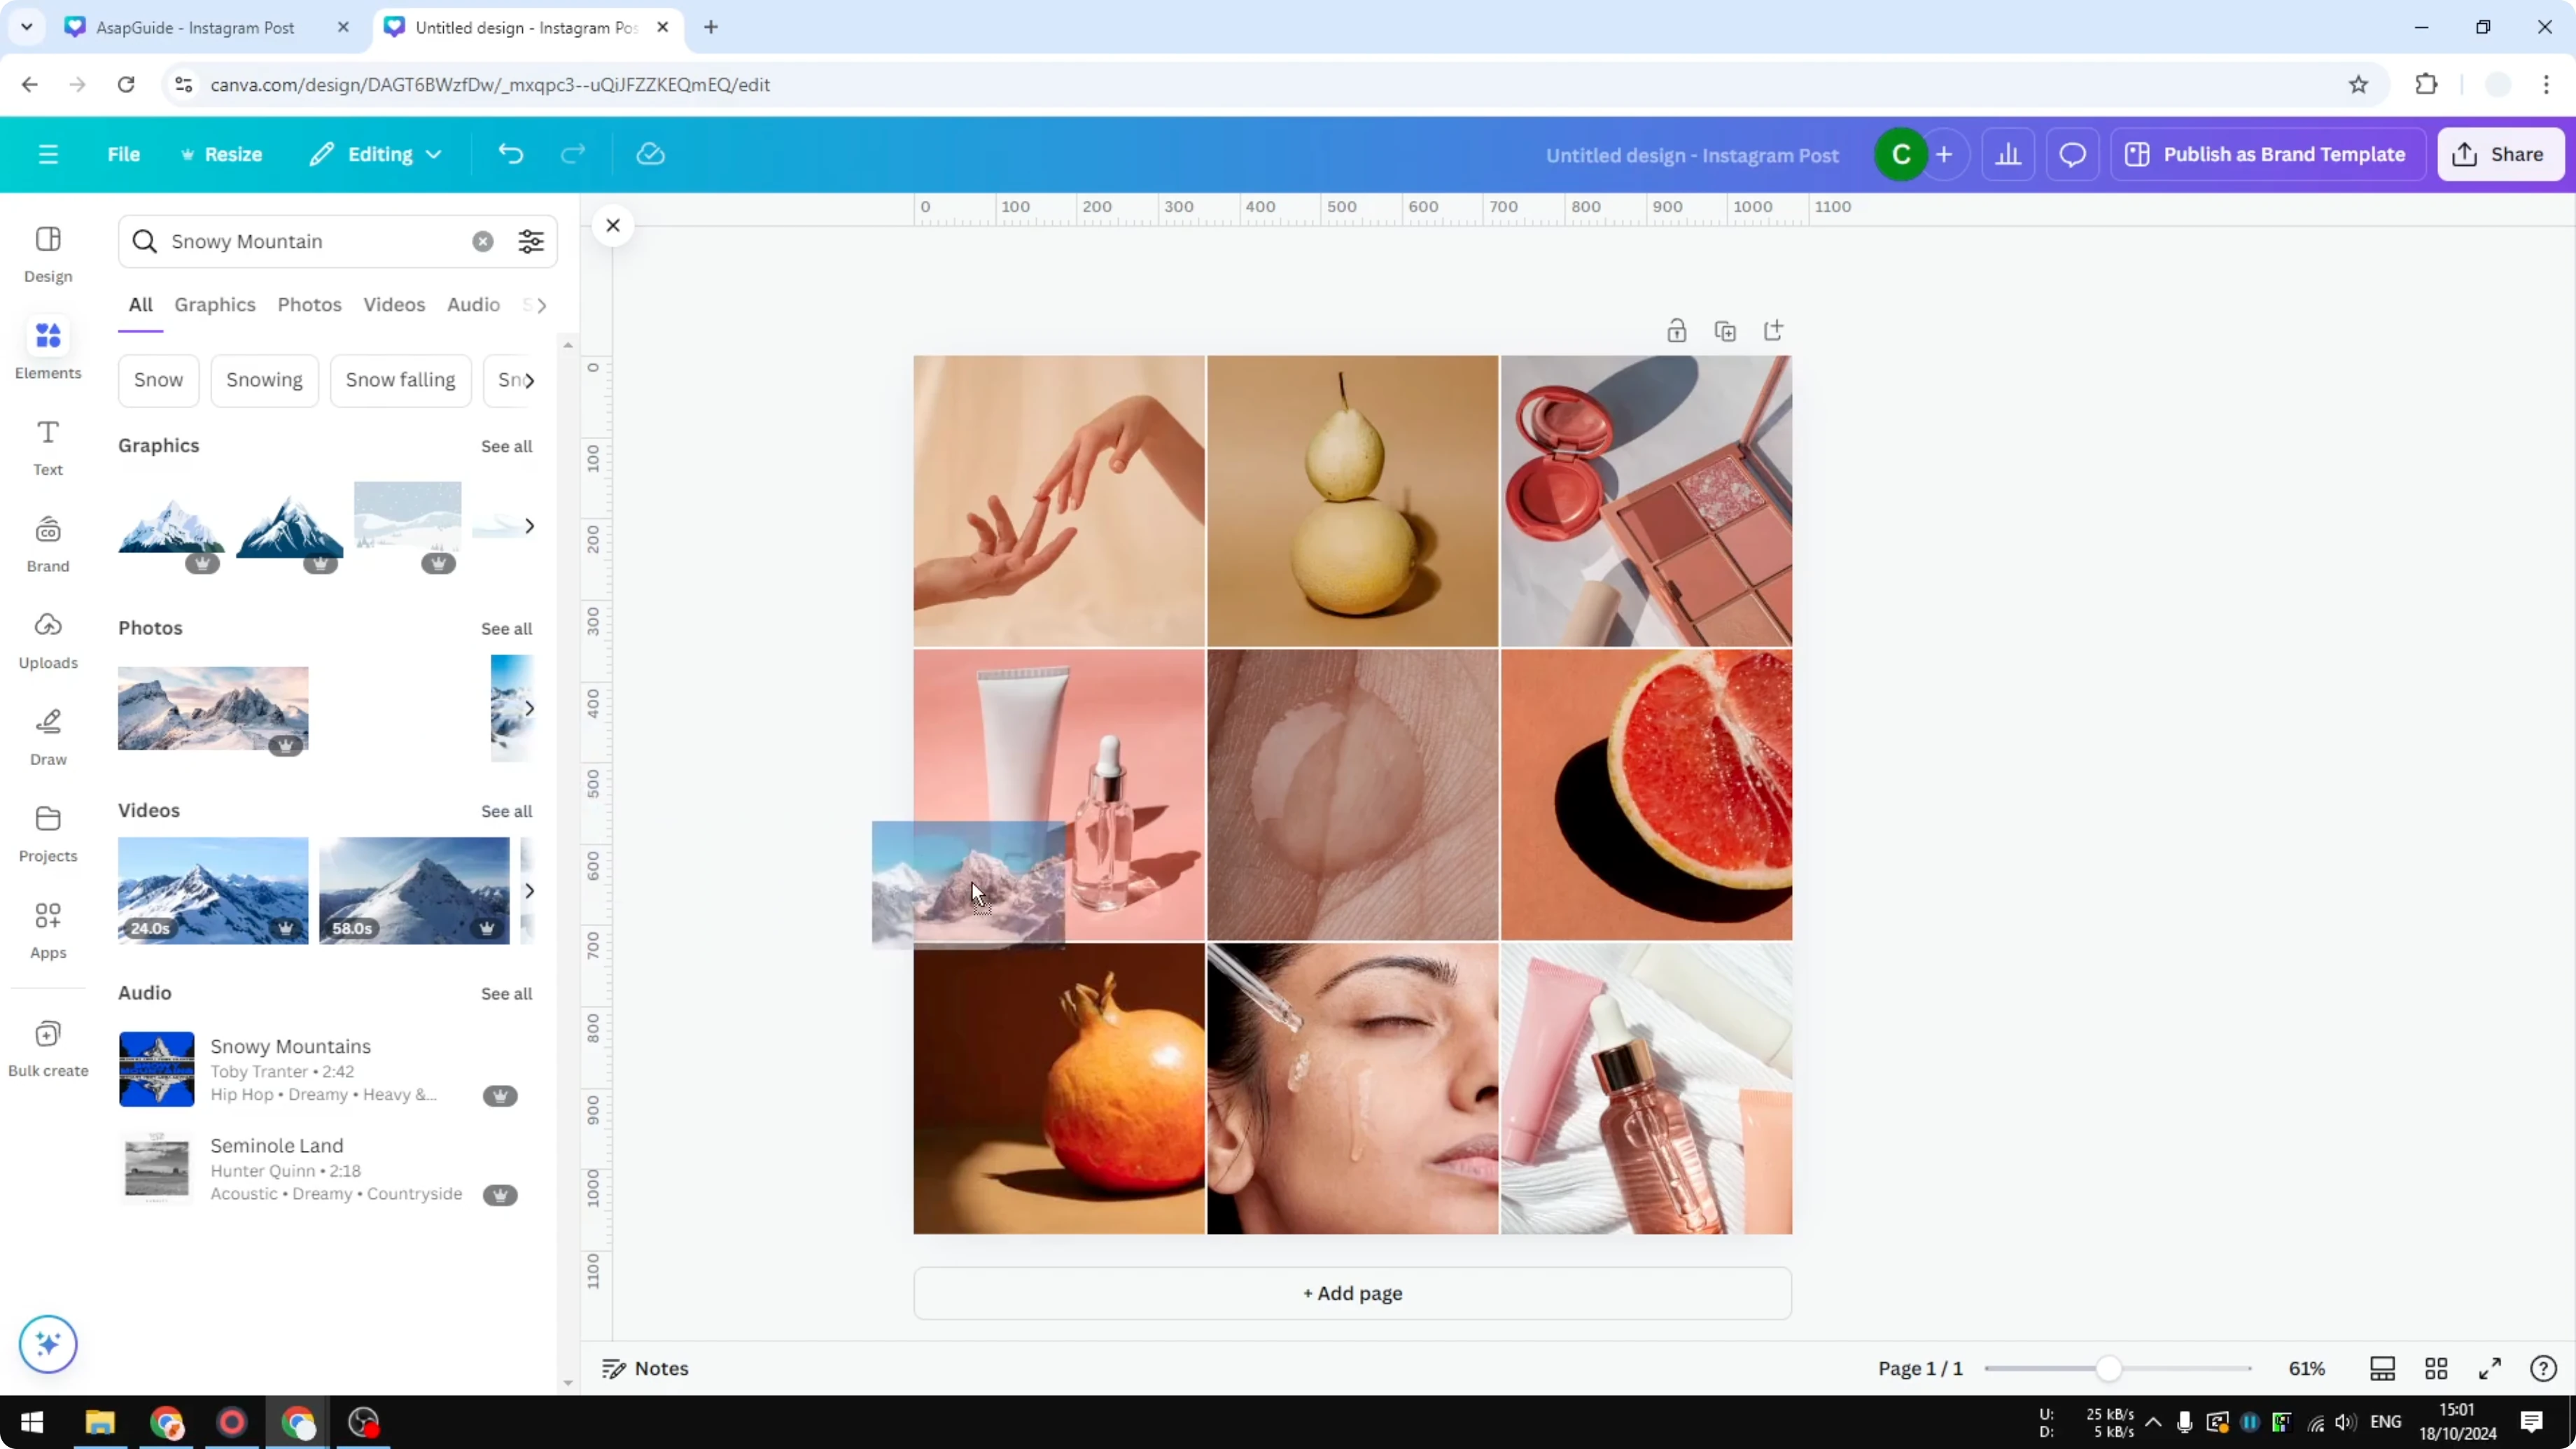Select the snowy mountain photo thumbnail
This screenshot has width=2576, height=1449.
(x=212, y=708)
